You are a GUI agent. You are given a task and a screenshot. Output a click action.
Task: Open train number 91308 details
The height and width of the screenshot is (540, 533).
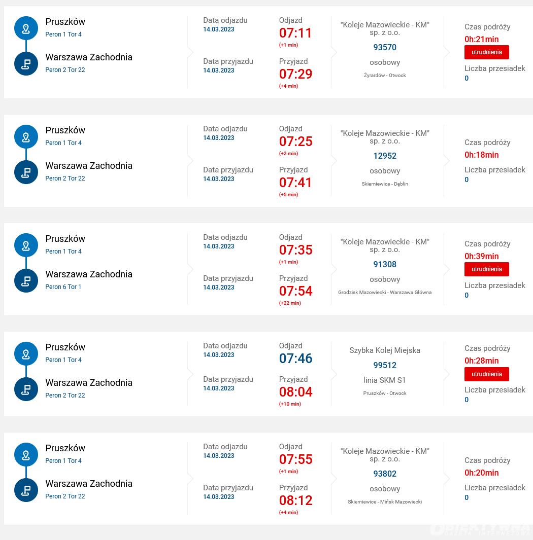[x=385, y=264]
